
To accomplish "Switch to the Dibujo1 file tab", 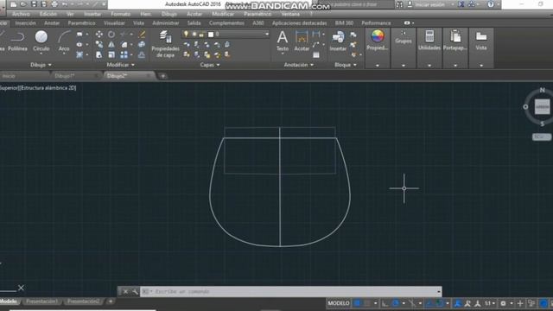I will (65, 76).
